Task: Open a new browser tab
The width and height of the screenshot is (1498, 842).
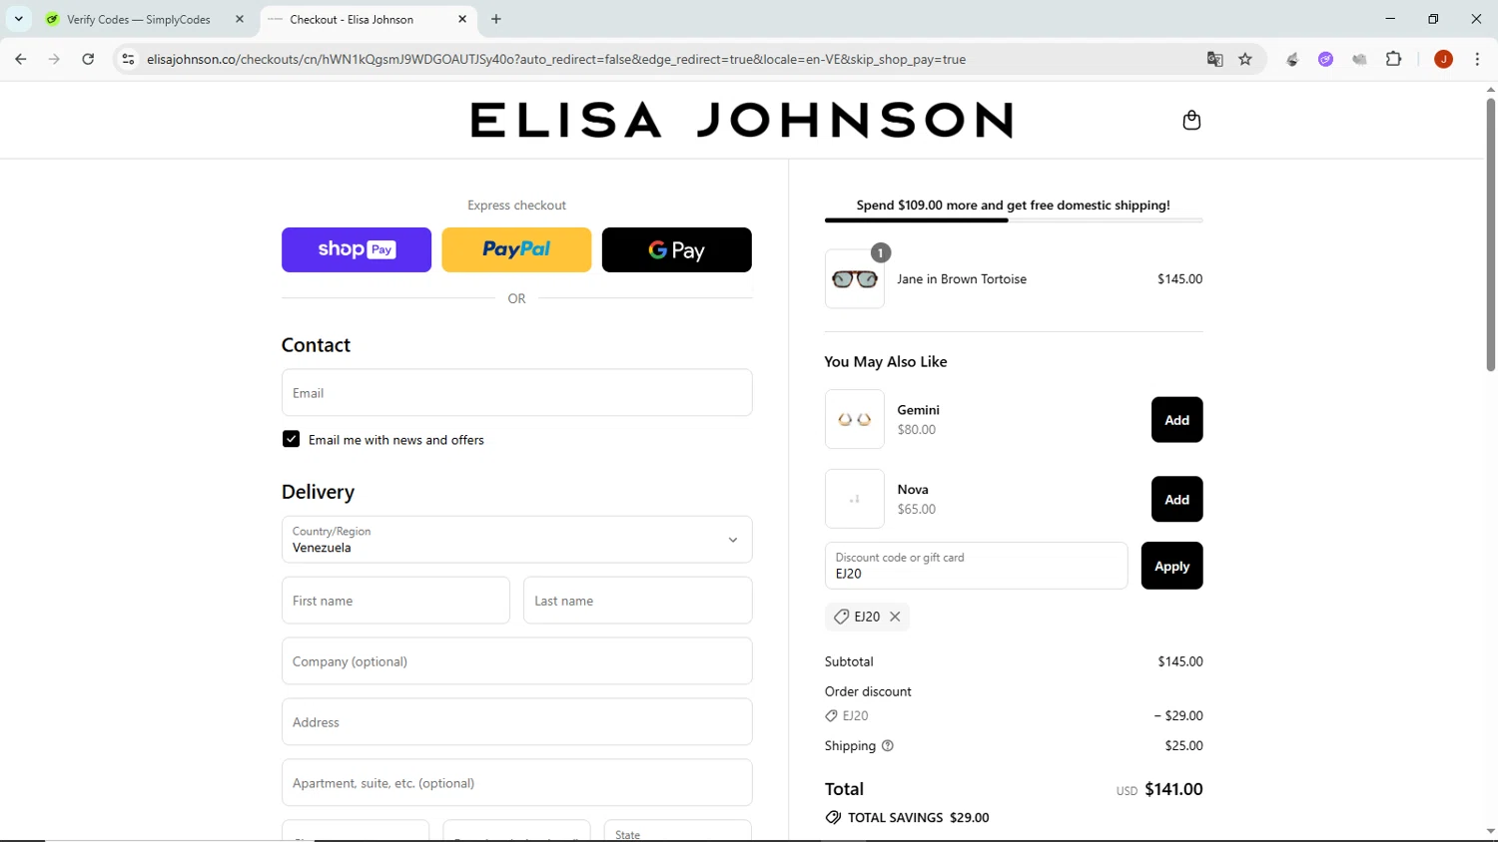Action: pyautogui.click(x=496, y=19)
